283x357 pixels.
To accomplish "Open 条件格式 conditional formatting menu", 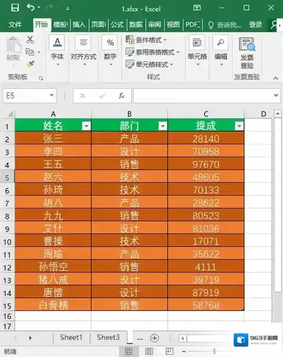I will click(x=146, y=40).
